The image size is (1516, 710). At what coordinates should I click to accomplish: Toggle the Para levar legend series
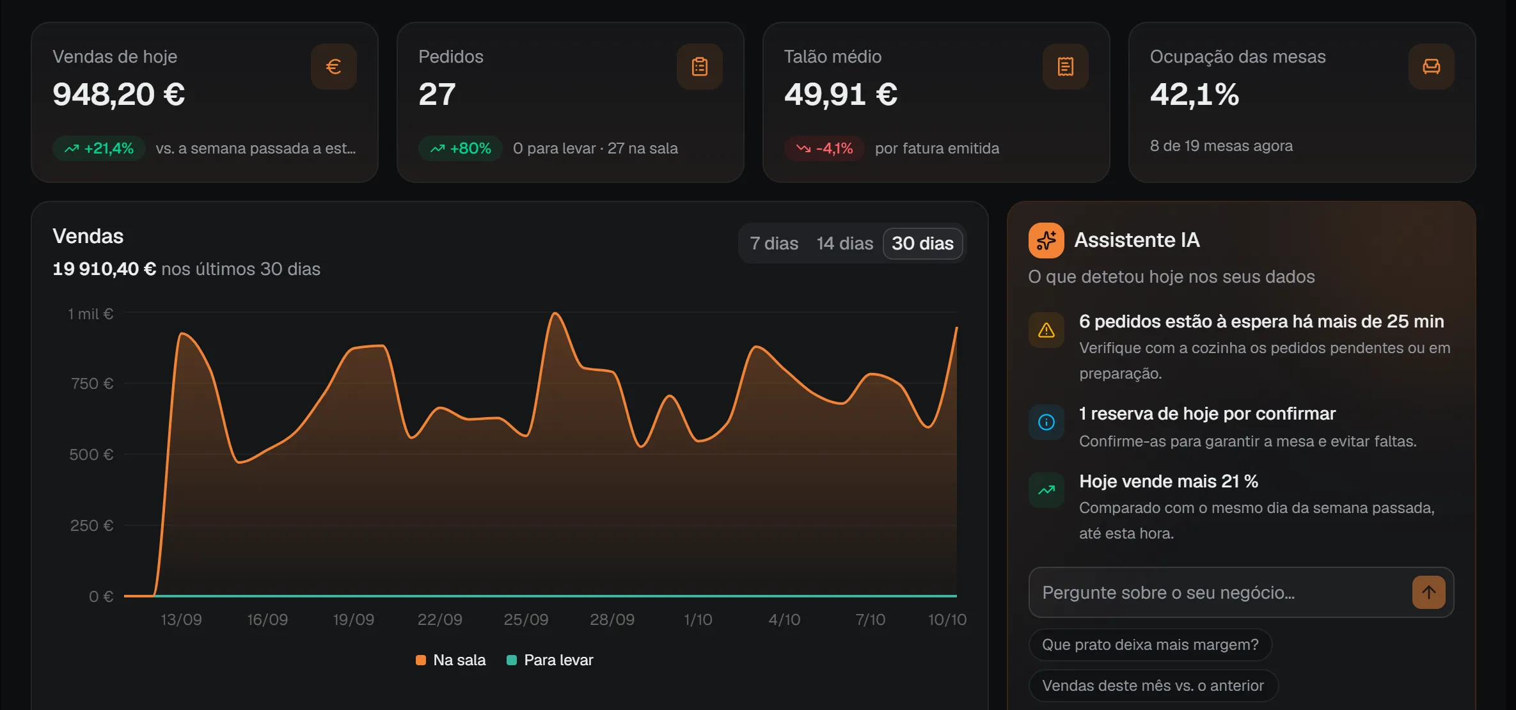click(549, 660)
